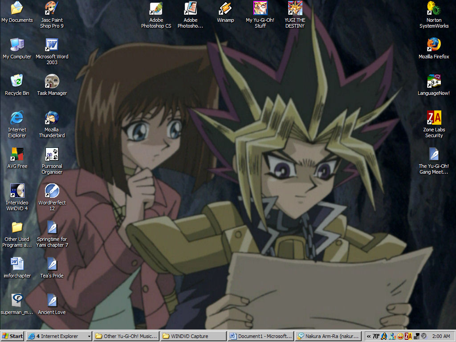
Task: Select the Mozilla Thunderbird shortcut
Action: pyautogui.click(x=52, y=125)
